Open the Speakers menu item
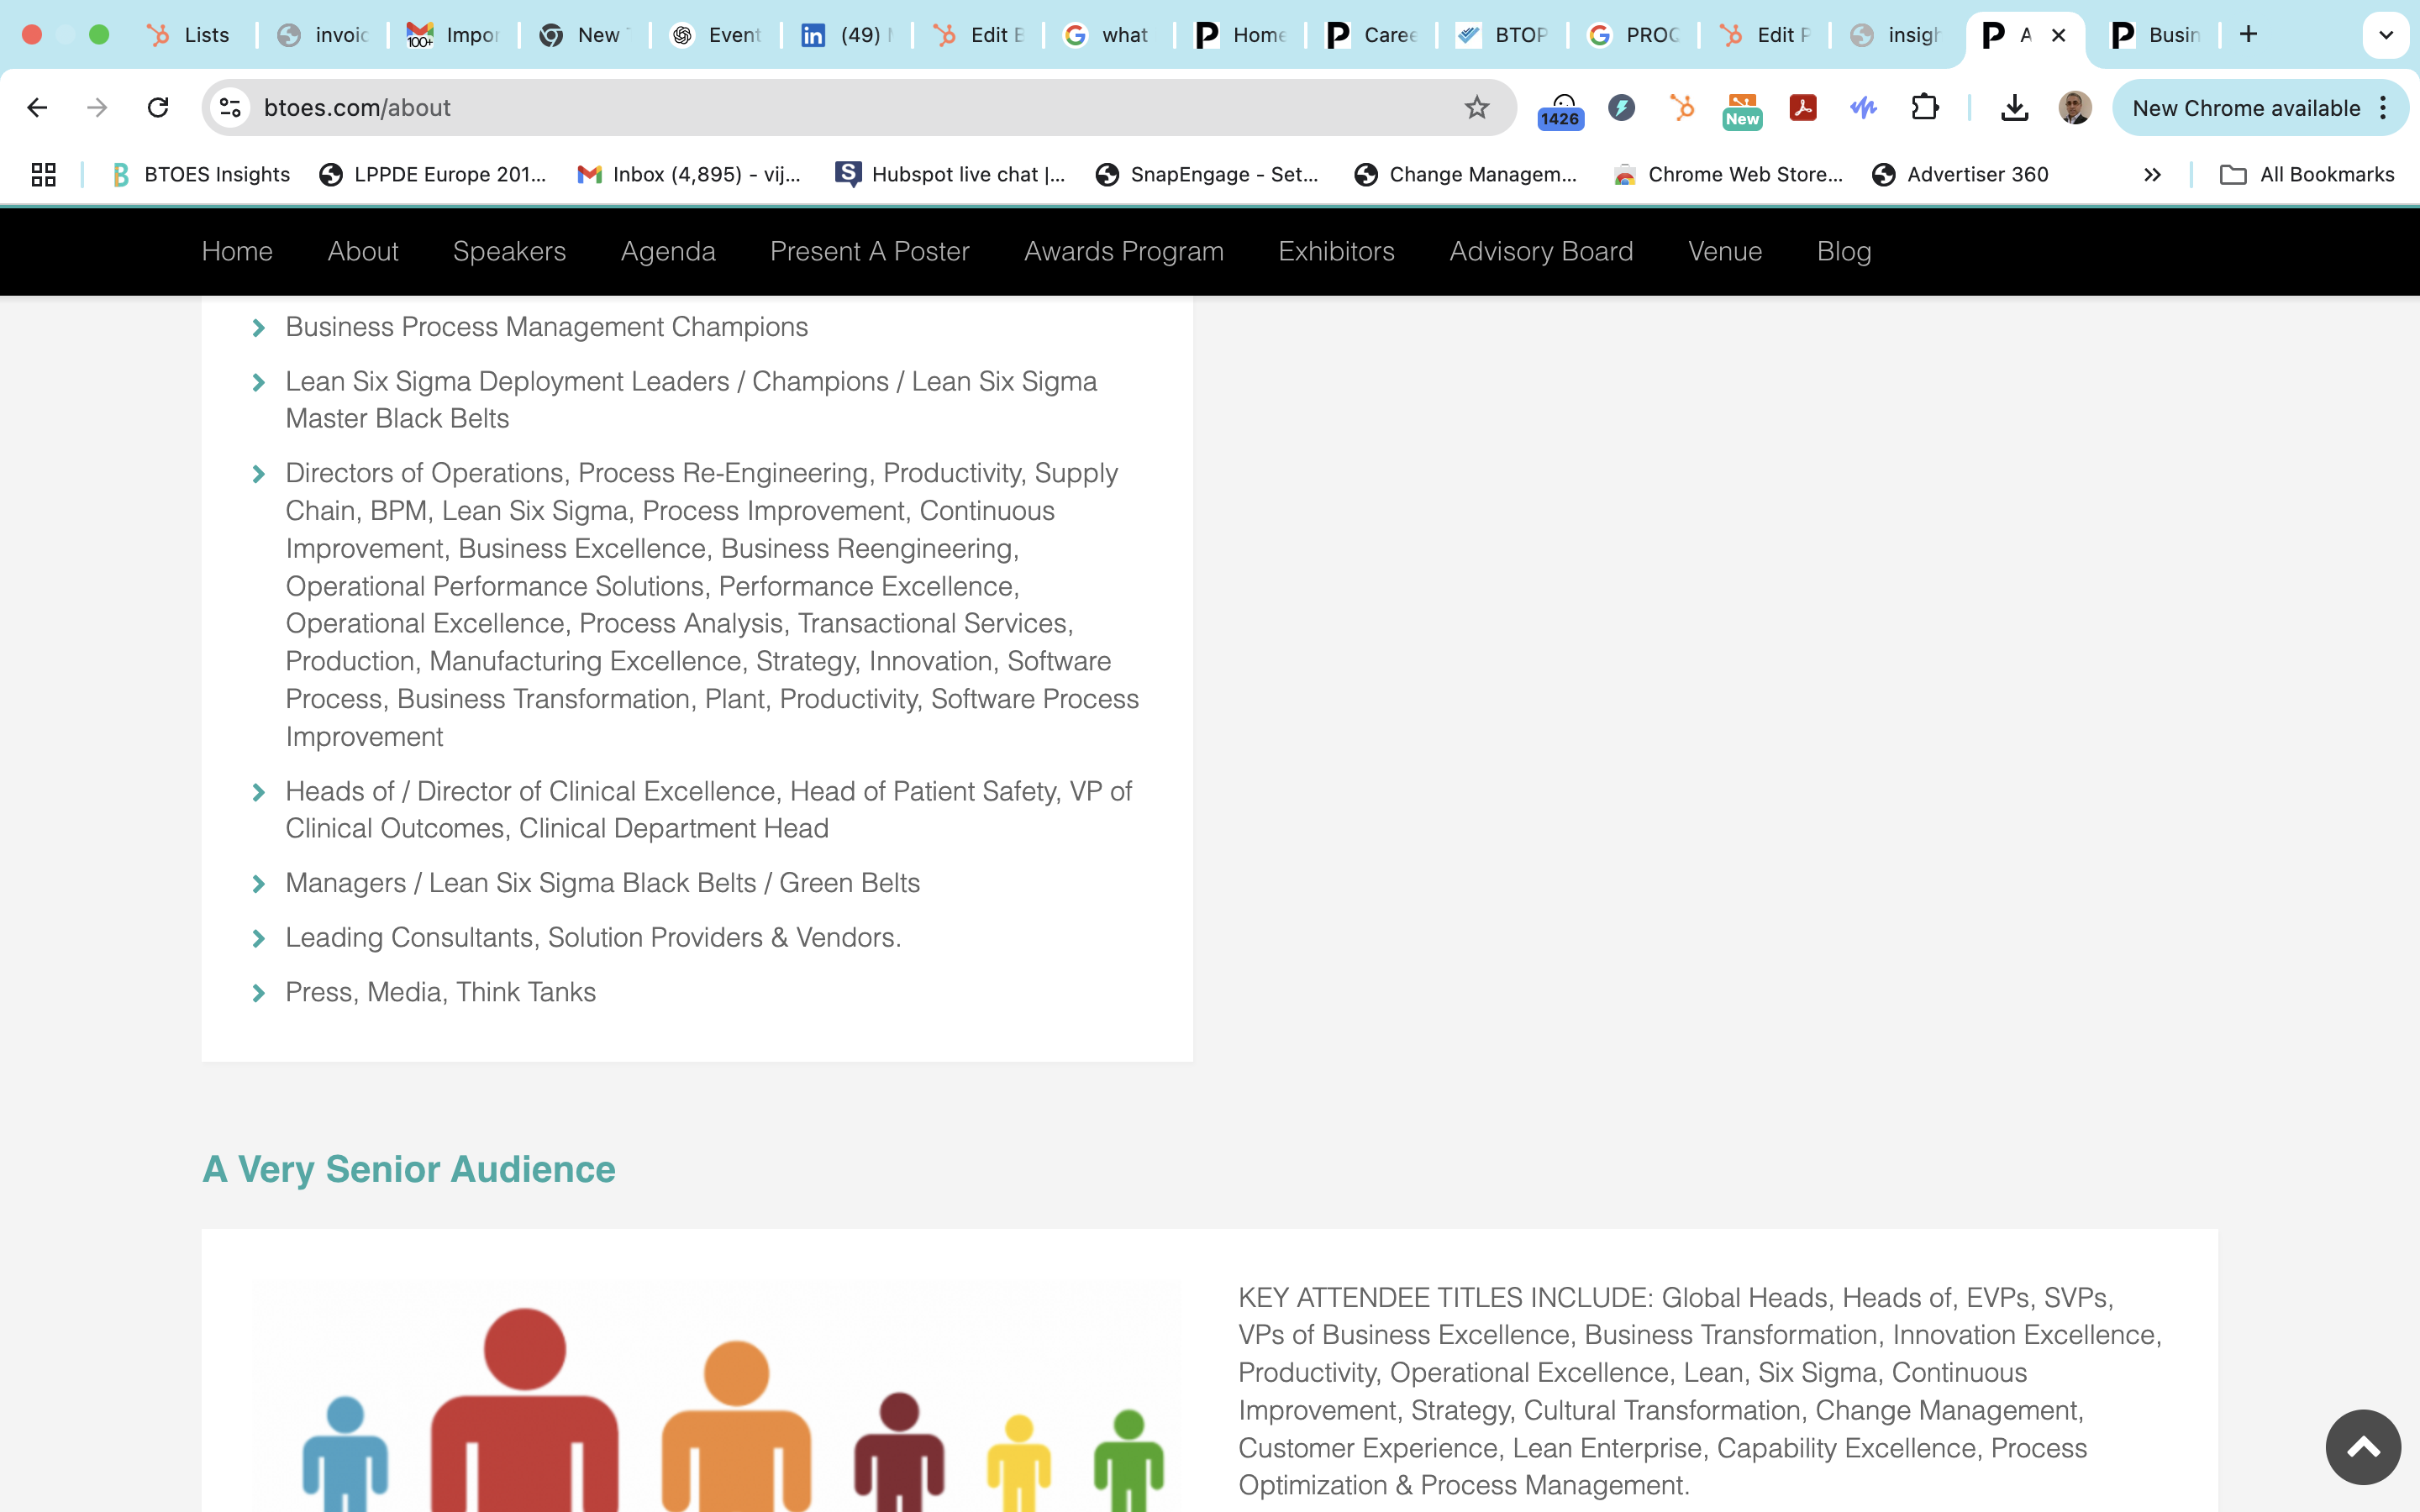Viewport: 2420px width, 1512px height. (x=509, y=251)
